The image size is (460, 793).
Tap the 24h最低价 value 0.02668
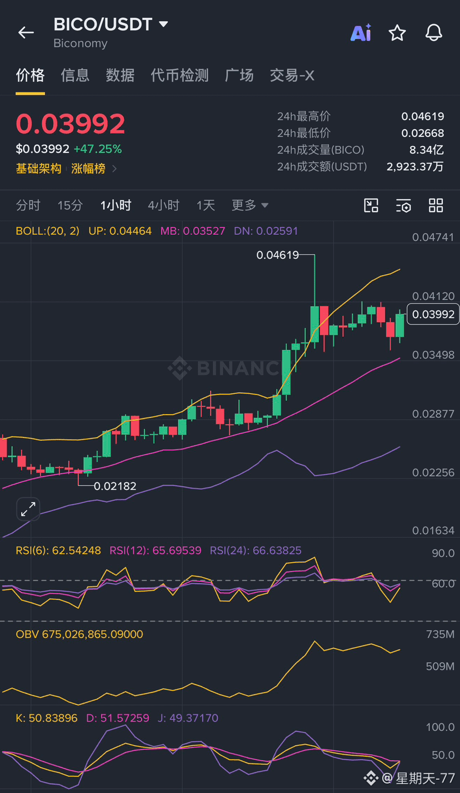click(x=423, y=133)
